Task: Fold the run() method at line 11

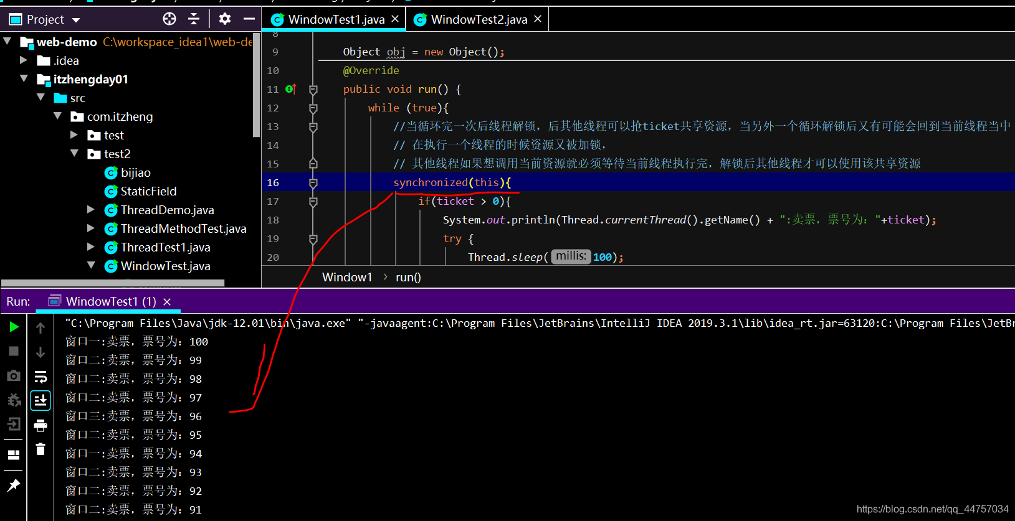Action: 313,90
